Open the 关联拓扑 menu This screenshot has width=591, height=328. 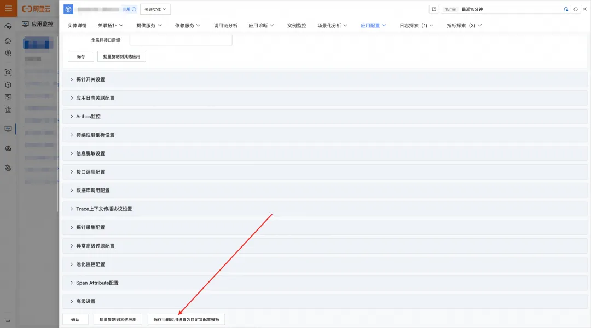(111, 26)
